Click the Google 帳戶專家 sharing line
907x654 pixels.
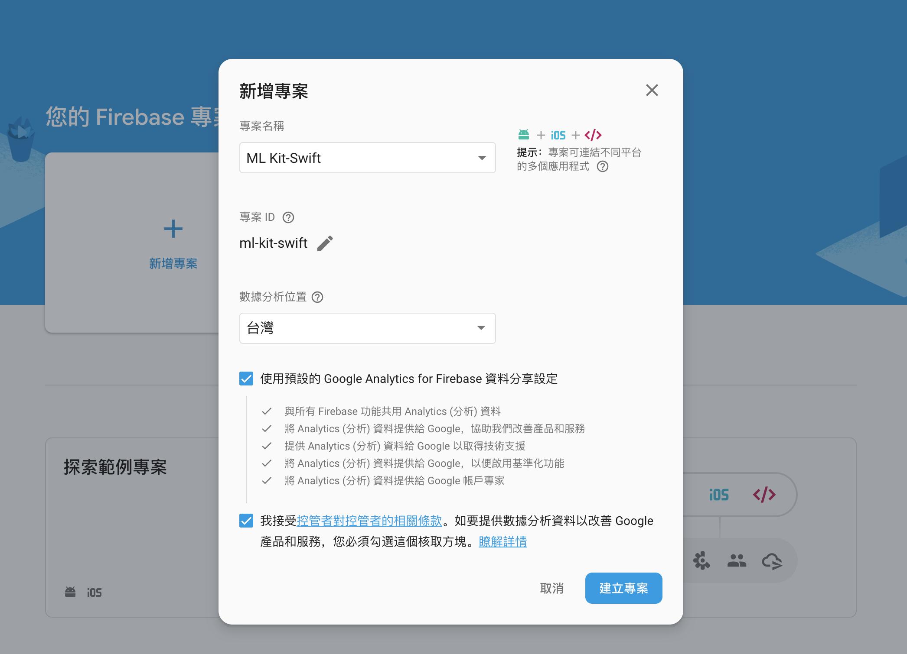pyautogui.click(x=394, y=481)
